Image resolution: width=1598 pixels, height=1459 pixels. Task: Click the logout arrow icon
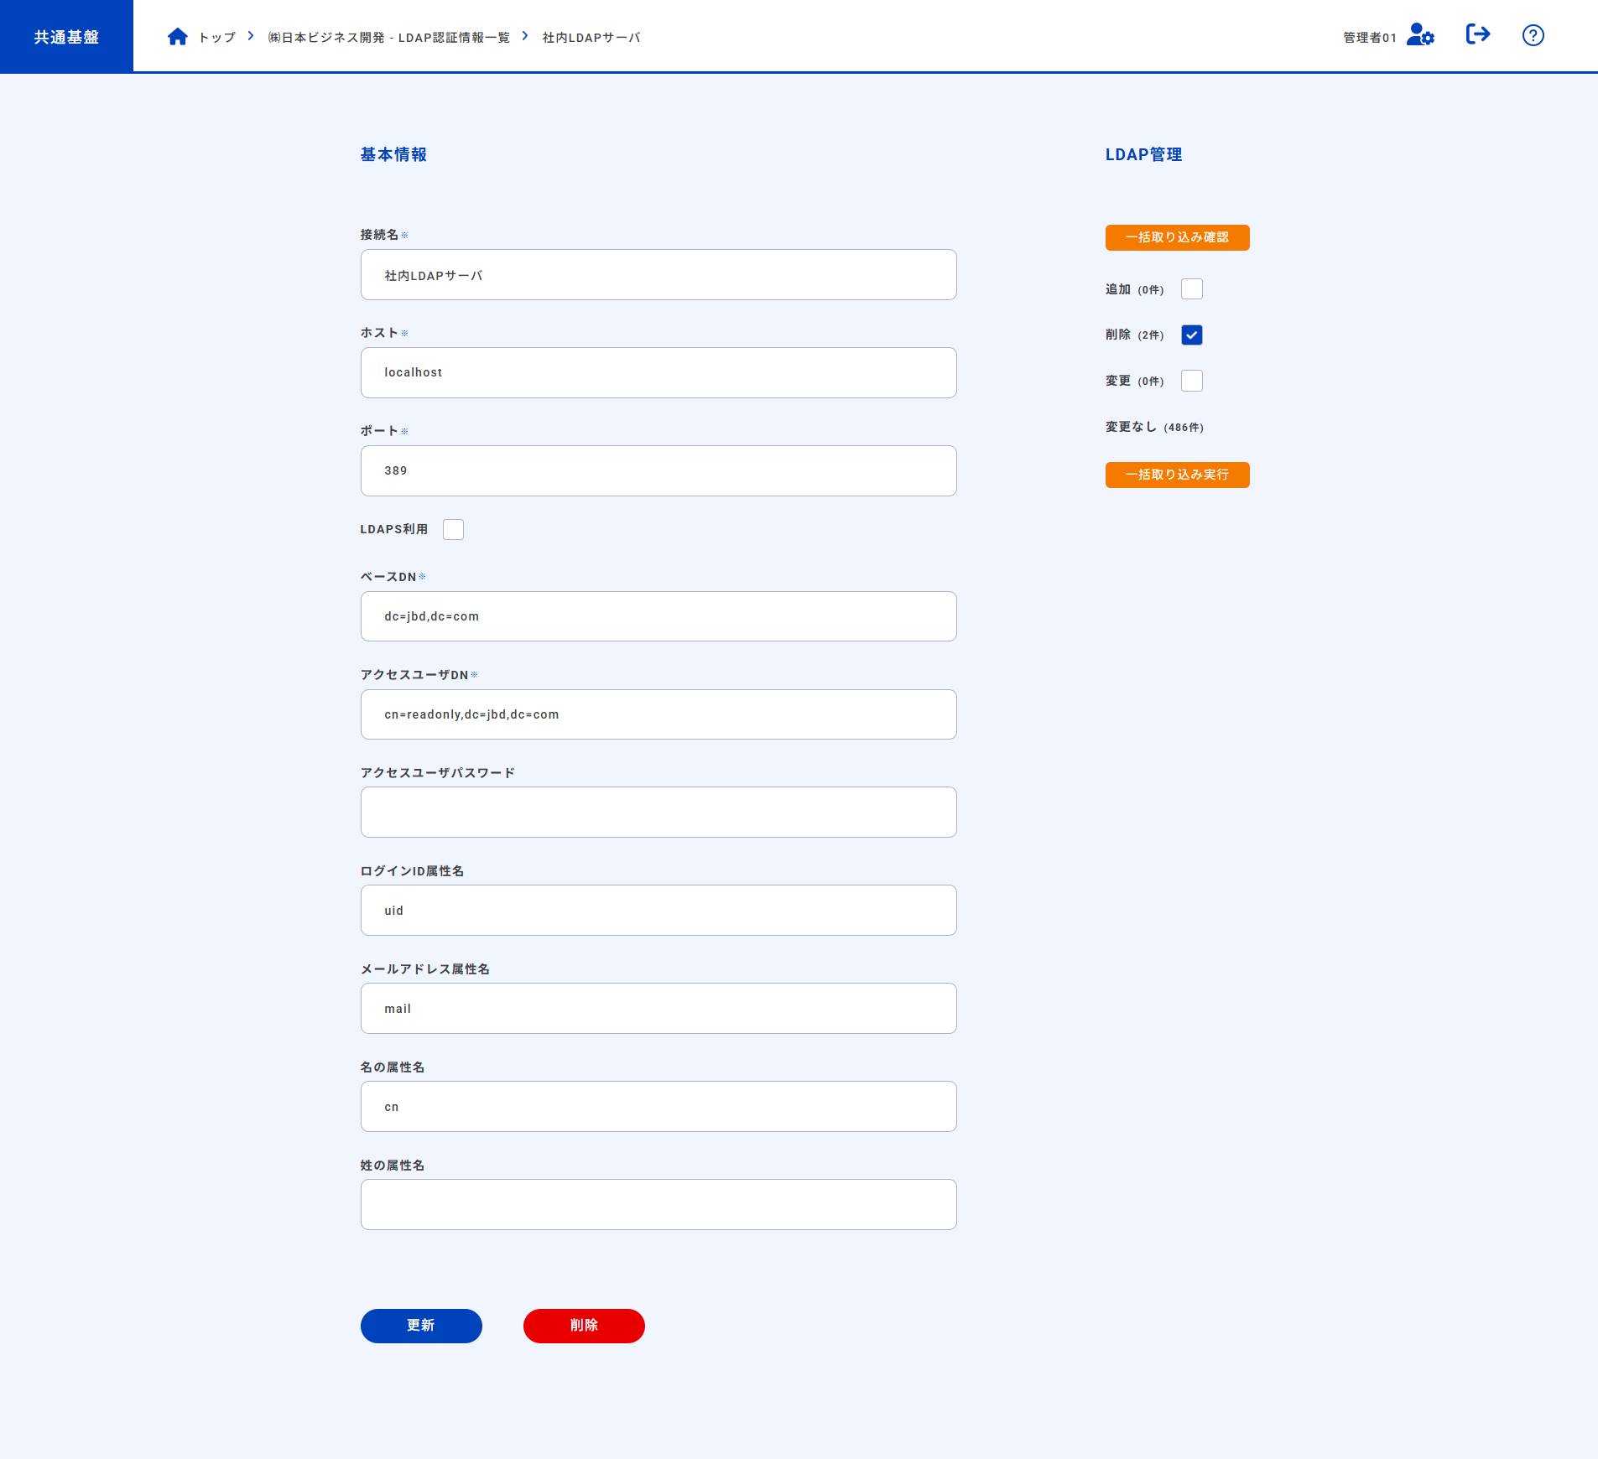[x=1477, y=34]
